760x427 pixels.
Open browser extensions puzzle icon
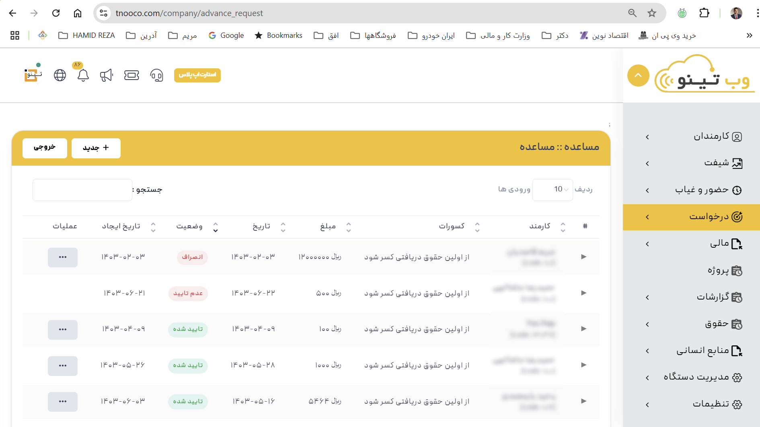click(x=704, y=13)
